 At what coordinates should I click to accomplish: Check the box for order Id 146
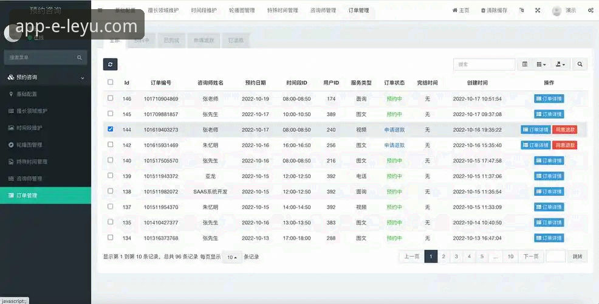[111, 98]
